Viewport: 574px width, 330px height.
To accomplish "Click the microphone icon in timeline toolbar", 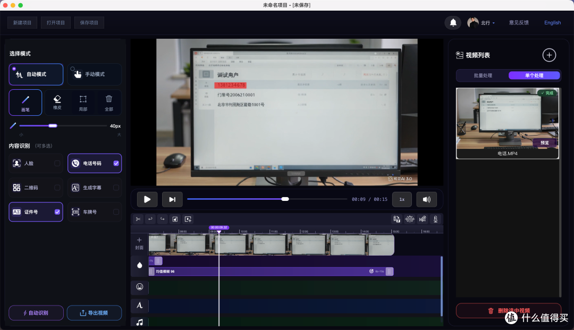I will pos(435,219).
